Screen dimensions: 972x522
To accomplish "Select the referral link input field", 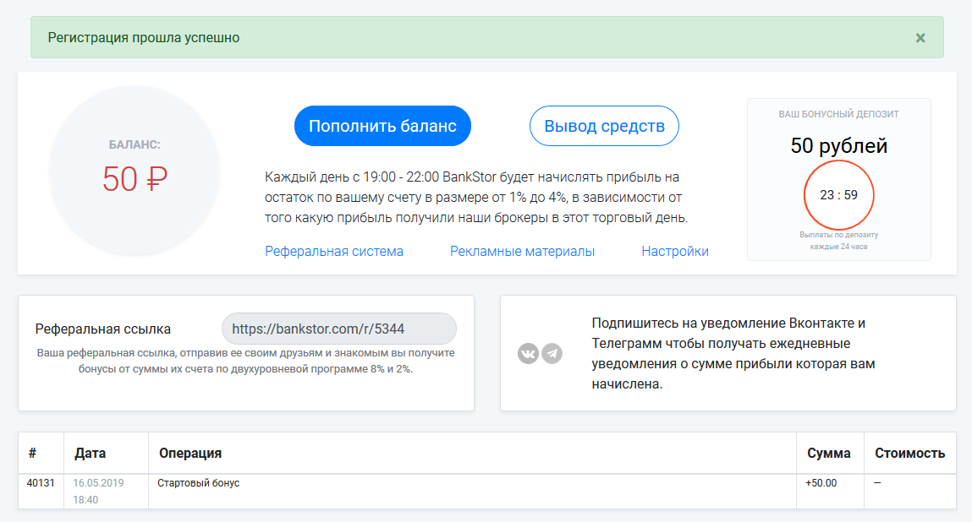I will (339, 329).
